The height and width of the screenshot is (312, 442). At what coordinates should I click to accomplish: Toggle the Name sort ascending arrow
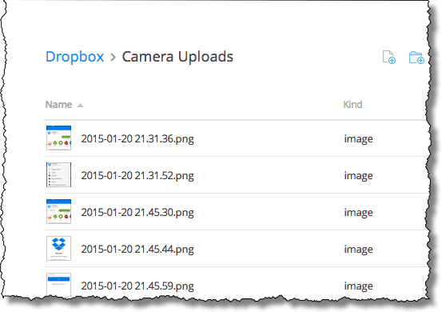pyautogui.click(x=81, y=106)
